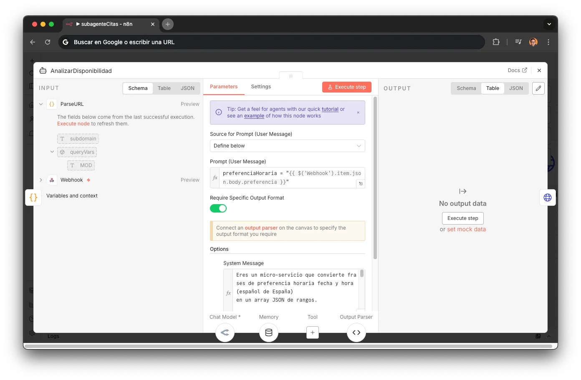Click the braces icon next to Variables and context
The image size is (581, 380).
(33, 197)
